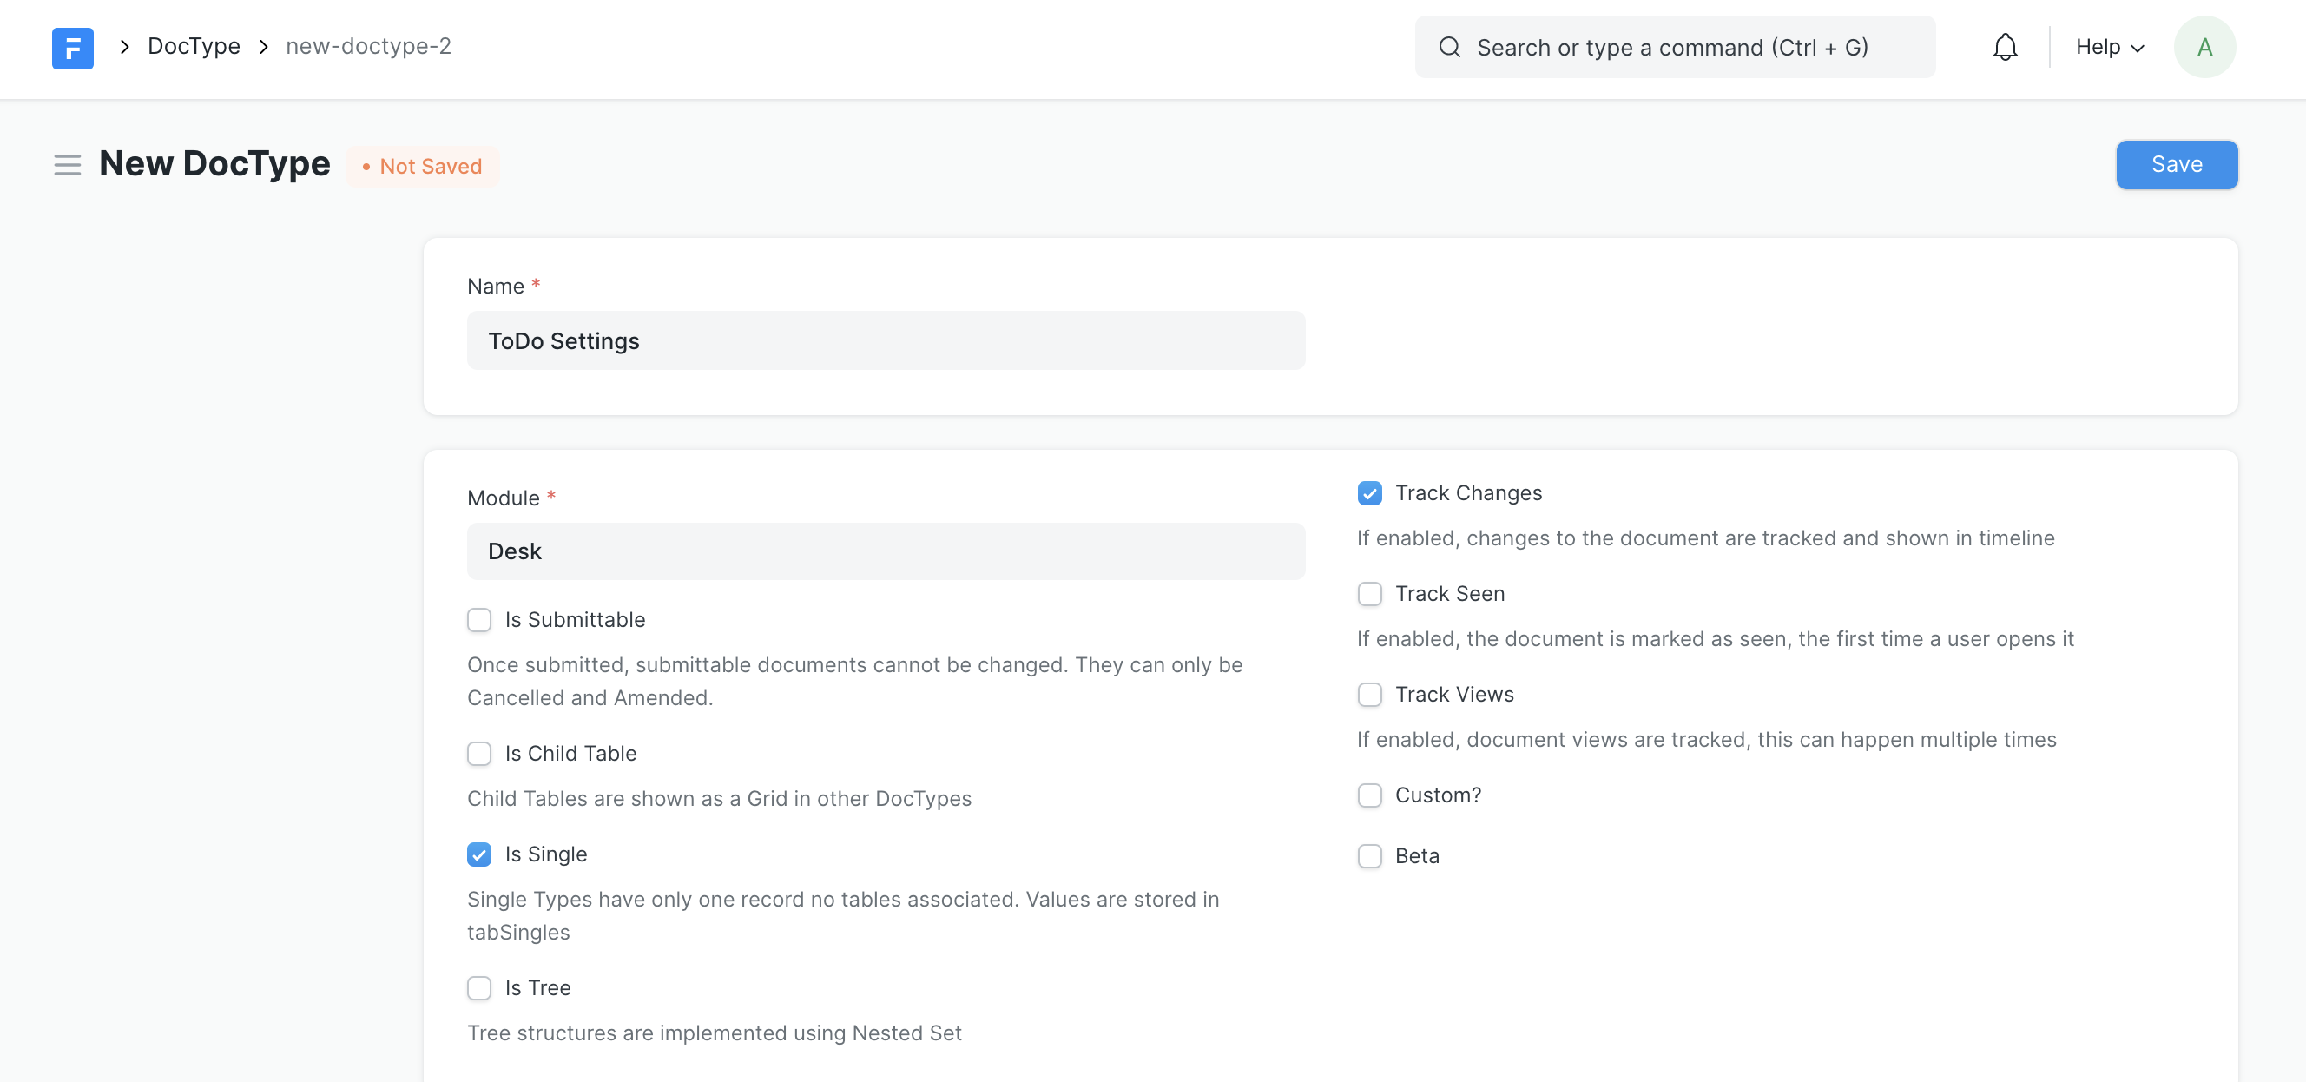Click DocType in the breadcrumb
2306x1082 pixels.
click(194, 47)
